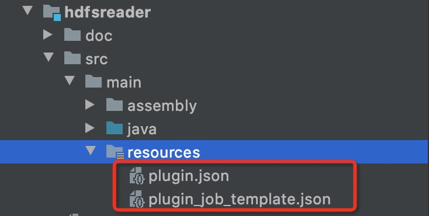Screen dimensions: 429x216
Task: Click the main folder icon
Action: [x=94, y=82]
